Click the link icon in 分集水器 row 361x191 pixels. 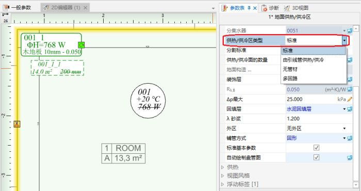(x=350, y=30)
